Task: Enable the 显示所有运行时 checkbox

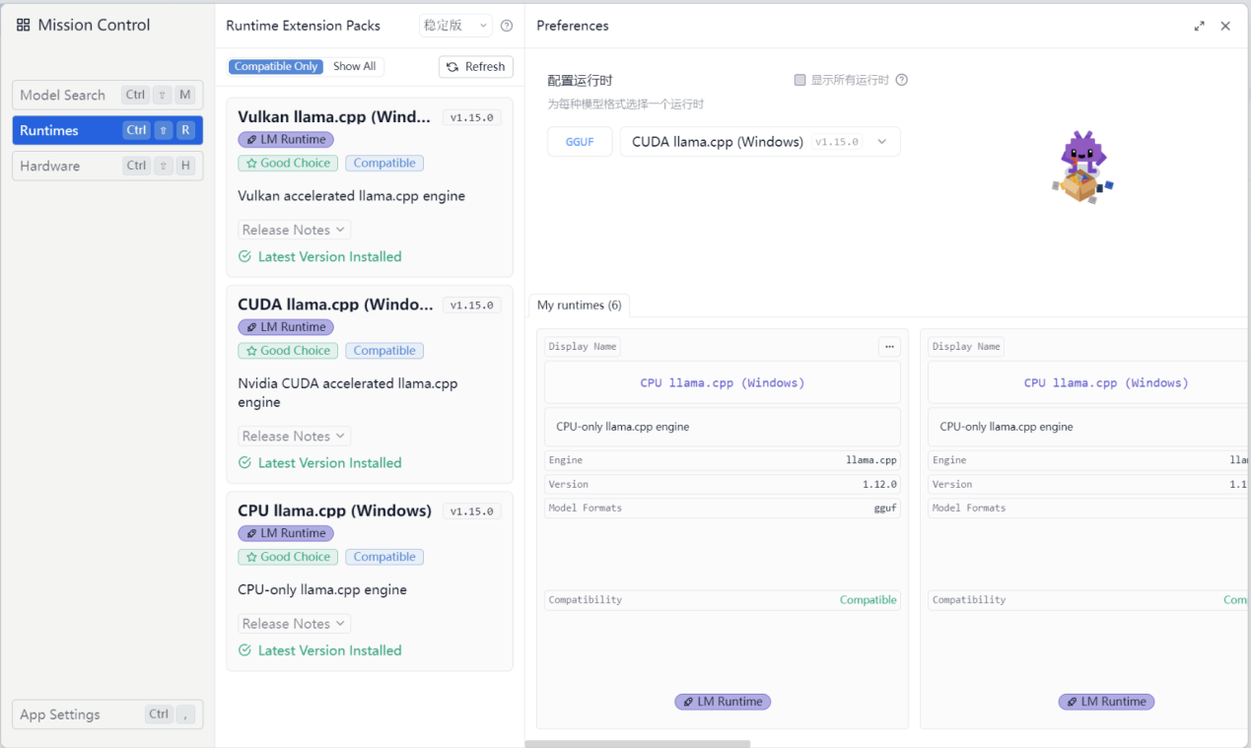Action: [800, 80]
